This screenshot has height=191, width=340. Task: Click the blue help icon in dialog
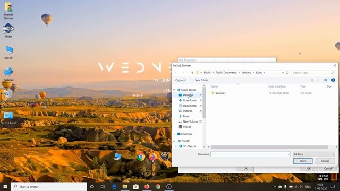(x=333, y=80)
